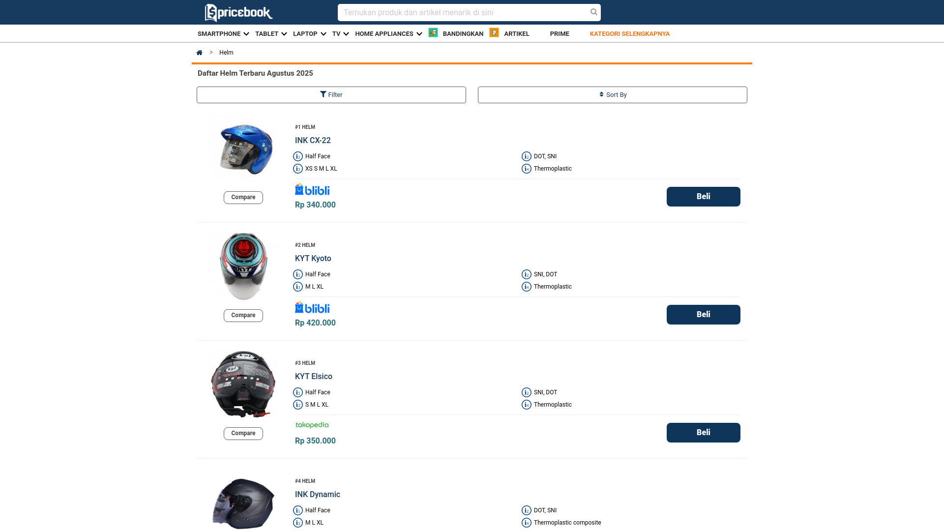Click the INK Dynamic helmet image
This screenshot has width=944, height=531.
pyautogui.click(x=243, y=504)
